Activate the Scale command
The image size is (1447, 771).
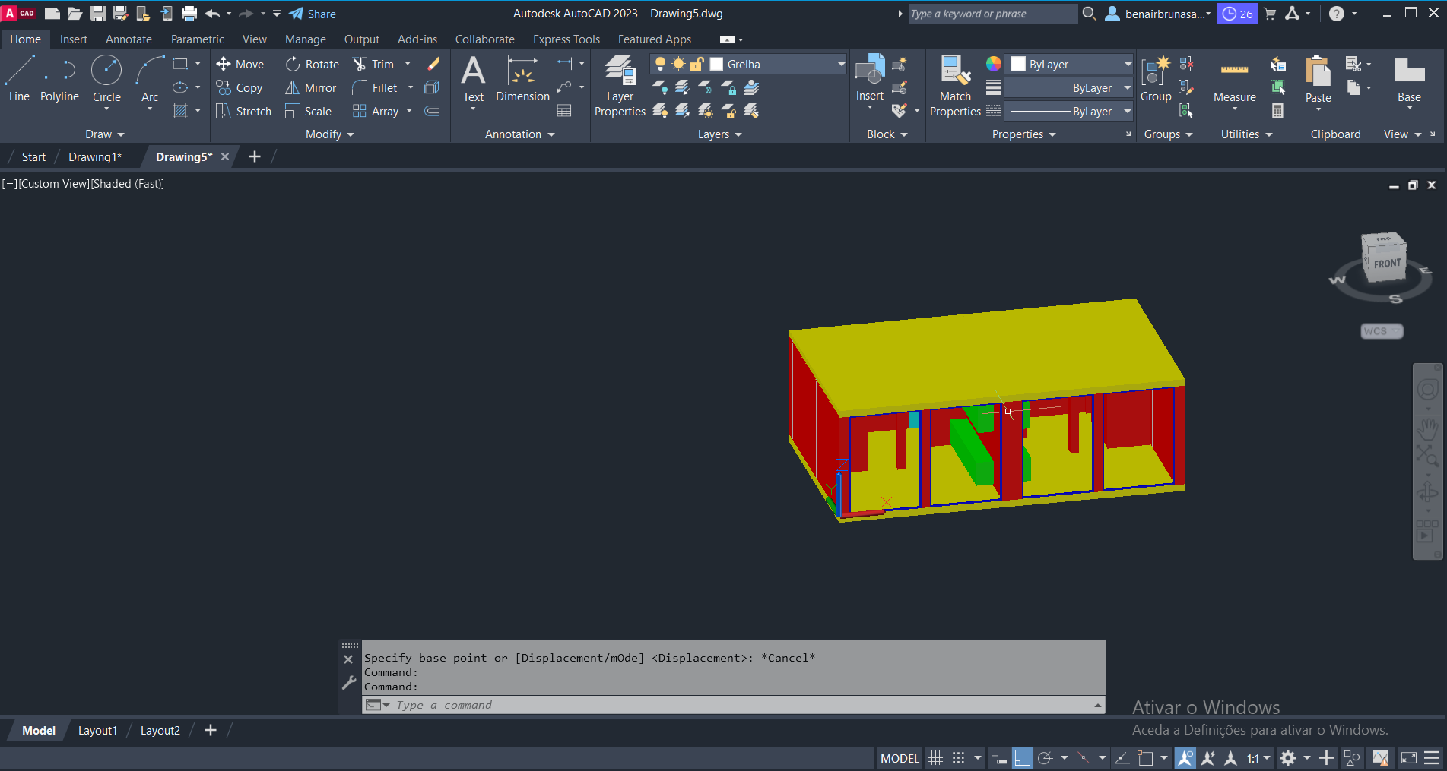[309, 112]
